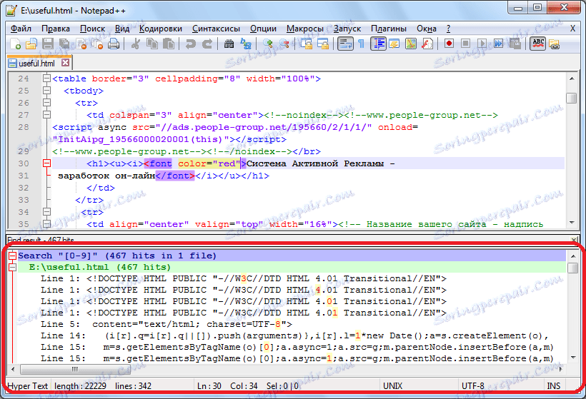Toggle the Word Wrap toolbar button
This screenshot has width=586, height=399.
(345, 44)
